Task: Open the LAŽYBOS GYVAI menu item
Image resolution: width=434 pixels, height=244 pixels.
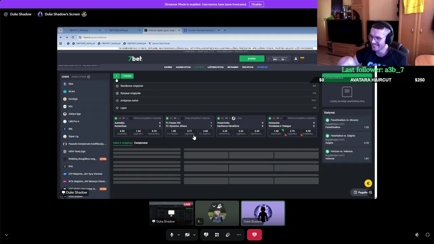Action: [x=215, y=67]
